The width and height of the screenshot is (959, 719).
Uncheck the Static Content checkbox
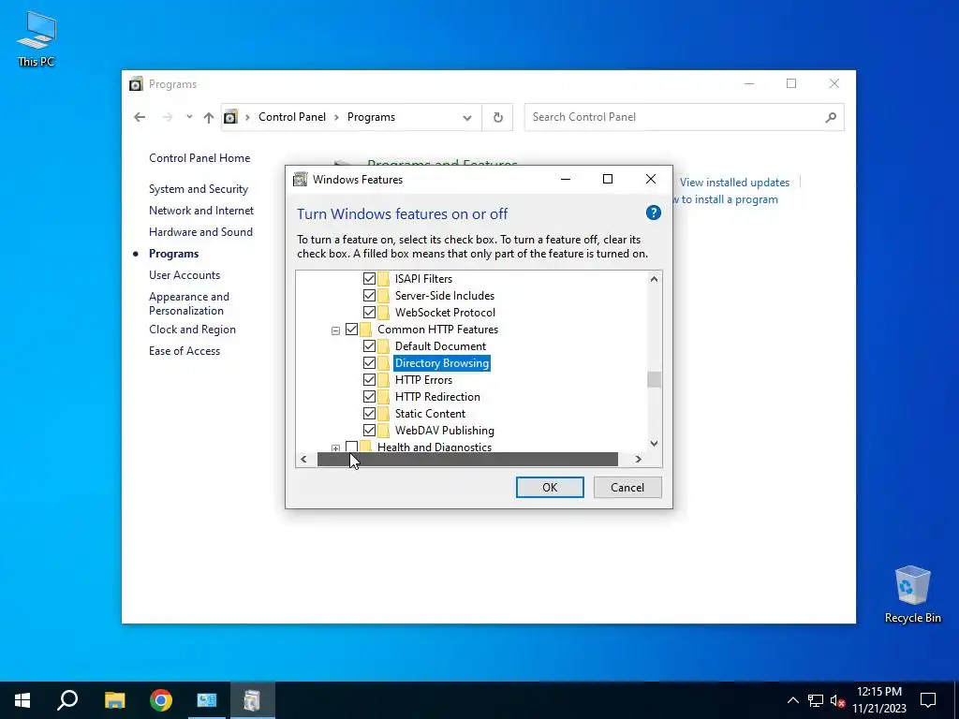(x=369, y=414)
